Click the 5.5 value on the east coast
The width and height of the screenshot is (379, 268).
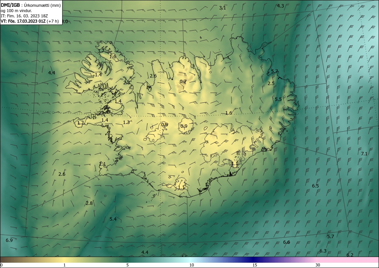(278, 99)
